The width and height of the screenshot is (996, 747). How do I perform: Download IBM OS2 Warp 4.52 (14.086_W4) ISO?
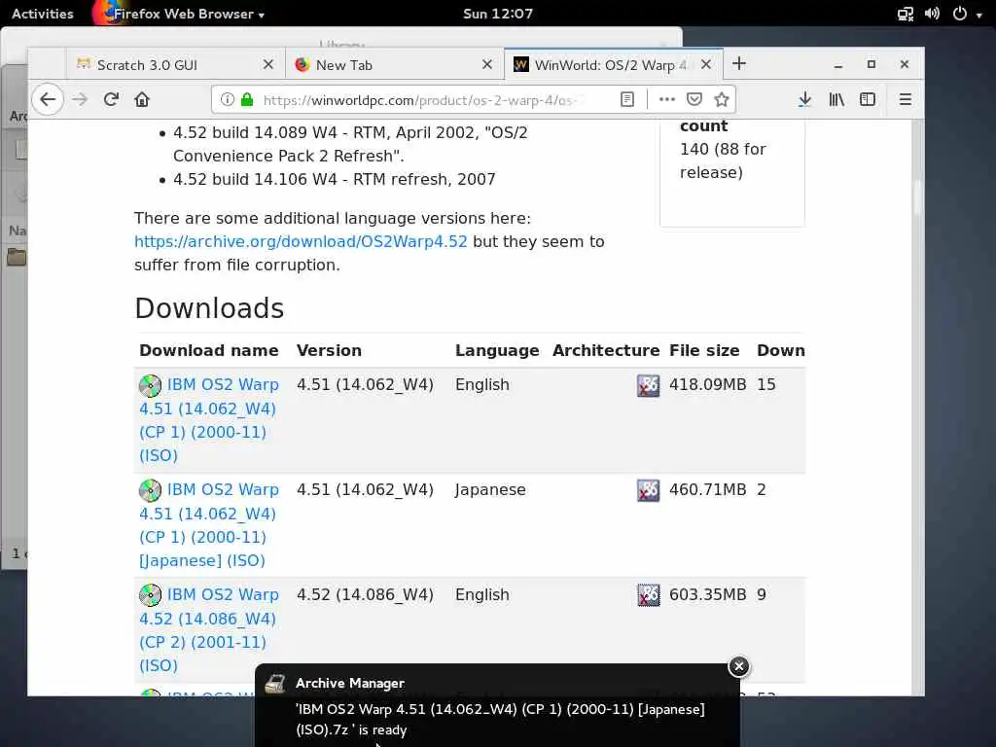(x=209, y=629)
